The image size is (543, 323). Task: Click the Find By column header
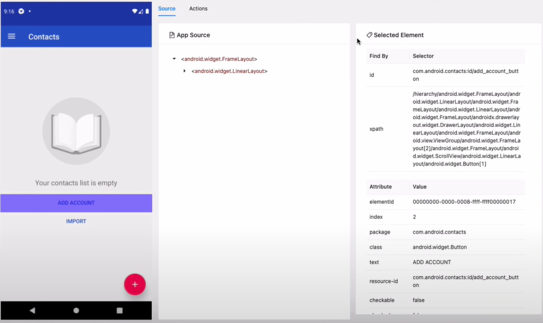click(x=379, y=56)
